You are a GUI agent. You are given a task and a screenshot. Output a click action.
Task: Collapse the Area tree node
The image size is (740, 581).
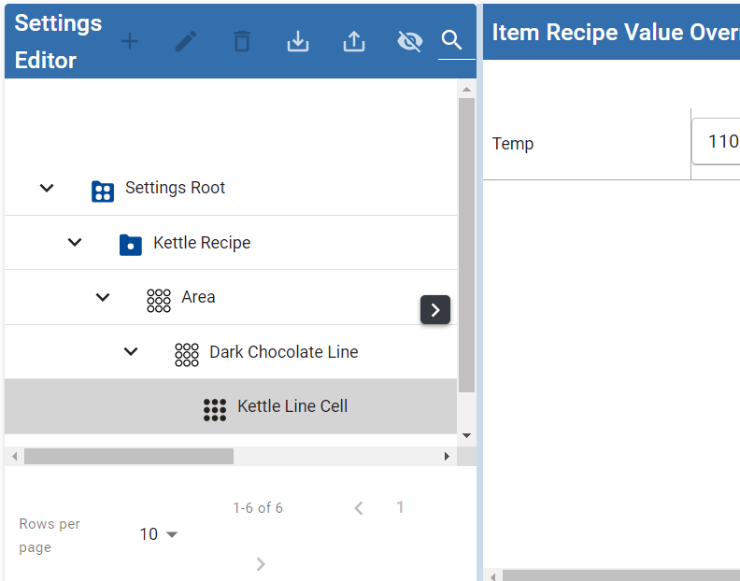[x=103, y=297]
